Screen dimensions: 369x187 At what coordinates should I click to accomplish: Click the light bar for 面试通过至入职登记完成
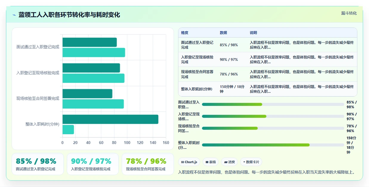click(94, 52)
